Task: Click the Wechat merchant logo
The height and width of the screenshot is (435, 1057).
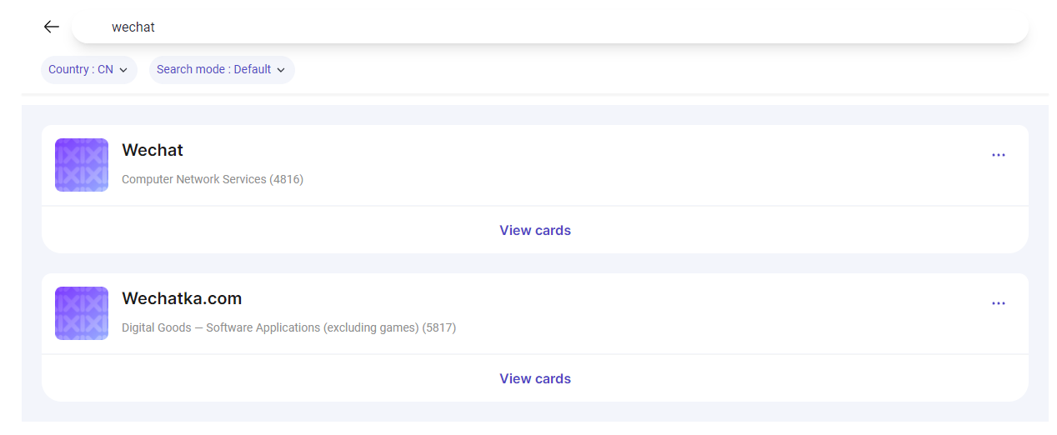Action: tap(82, 165)
